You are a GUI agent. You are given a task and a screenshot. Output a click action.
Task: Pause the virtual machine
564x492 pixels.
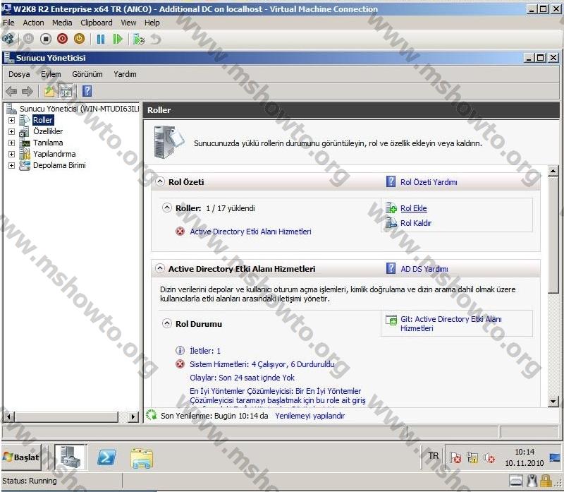click(101, 39)
